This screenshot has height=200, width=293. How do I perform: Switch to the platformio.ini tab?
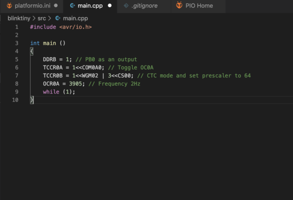pos(32,6)
